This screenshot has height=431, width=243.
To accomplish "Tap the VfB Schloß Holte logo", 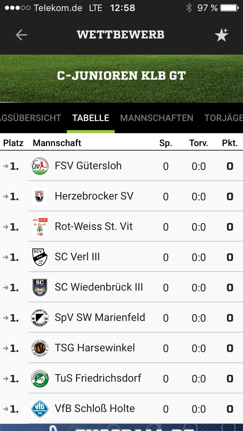I will tap(40, 409).
